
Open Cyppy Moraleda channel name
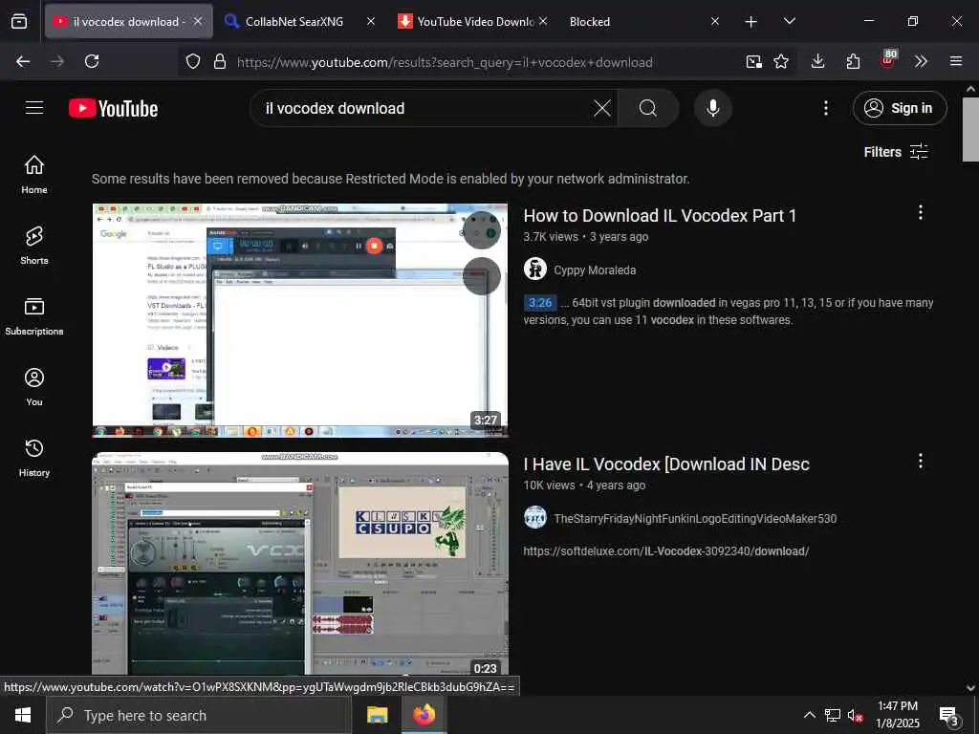(x=595, y=270)
